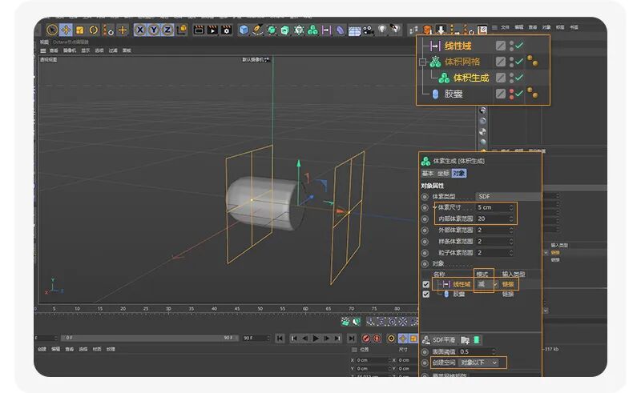This screenshot has height=393, width=641.
Task: Click the autokey red button
Action: tap(377, 339)
